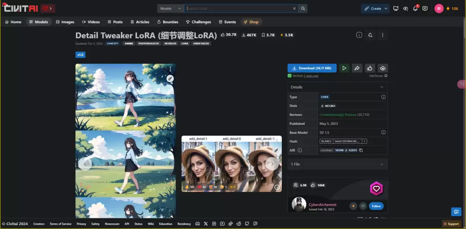Show next gallery image arrow
The width and height of the screenshot is (466, 229).
tap(272, 164)
